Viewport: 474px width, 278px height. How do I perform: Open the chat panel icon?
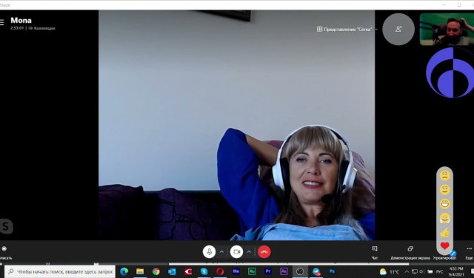coord(375,248)
